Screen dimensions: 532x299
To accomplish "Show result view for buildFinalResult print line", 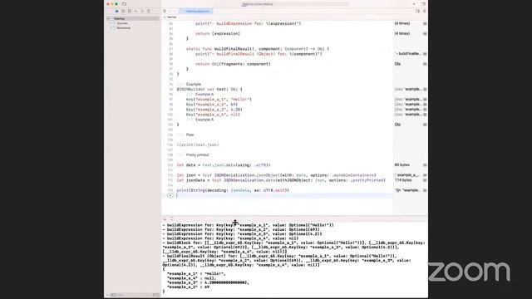I will [425, 54].
